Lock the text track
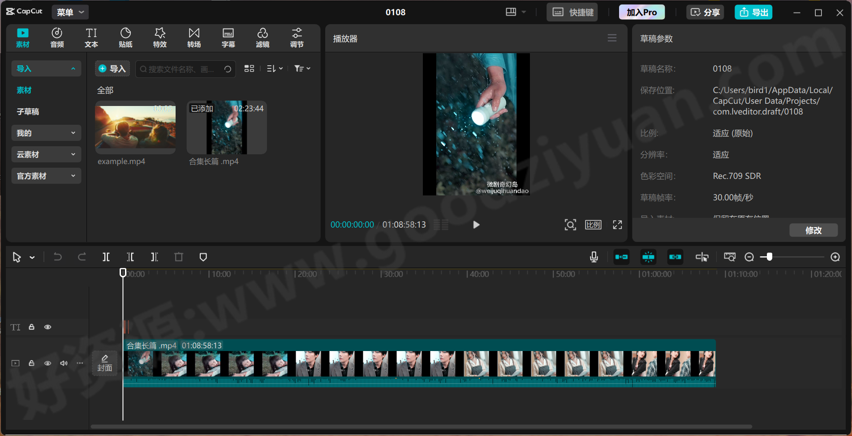852x436 pixels. 31,327
